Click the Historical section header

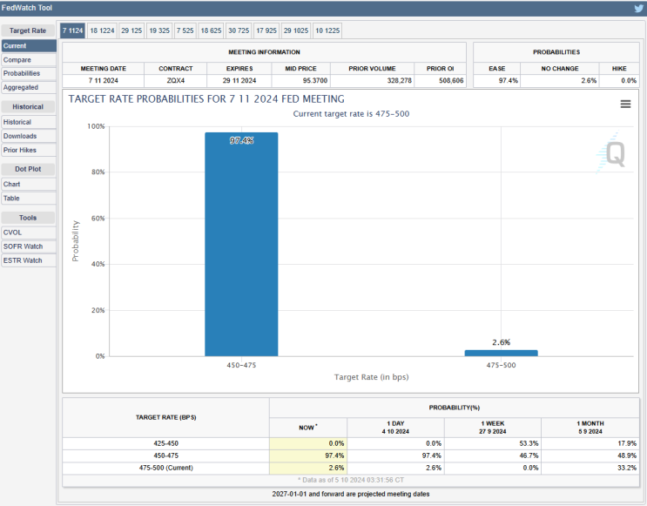click(x=28, y=107)
